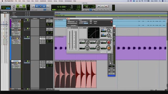Viewport: 168px width, 94px height.
Task: Open the Clip menu
Action: pyautogui.click(x=33, y=1)
